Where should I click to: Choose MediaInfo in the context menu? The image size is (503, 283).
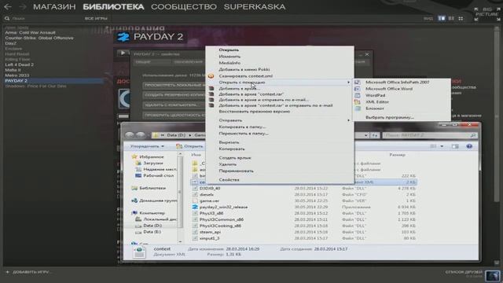[x=229, y=63]
